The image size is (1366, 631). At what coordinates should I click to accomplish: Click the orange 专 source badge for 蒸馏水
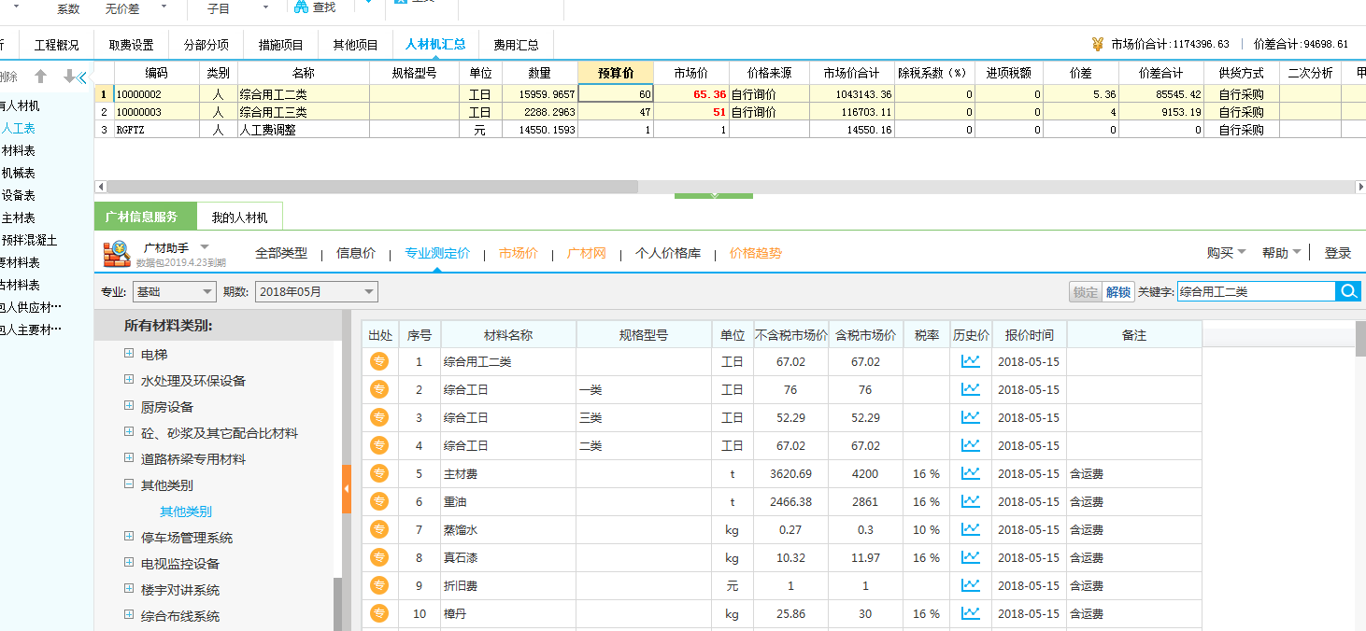point(379,529)
